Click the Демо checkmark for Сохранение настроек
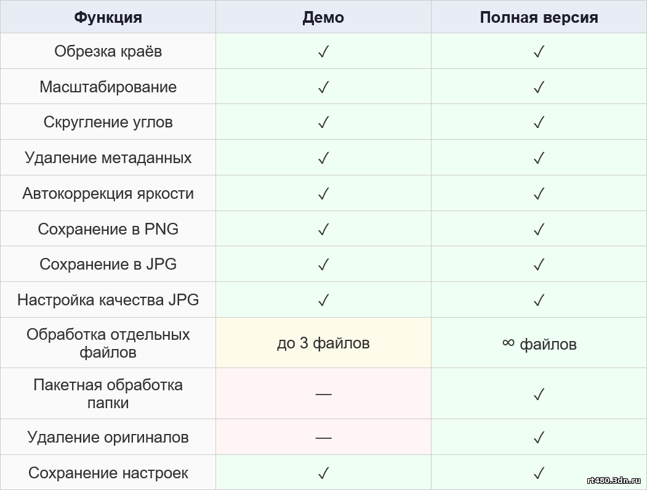 pos(324,473)
